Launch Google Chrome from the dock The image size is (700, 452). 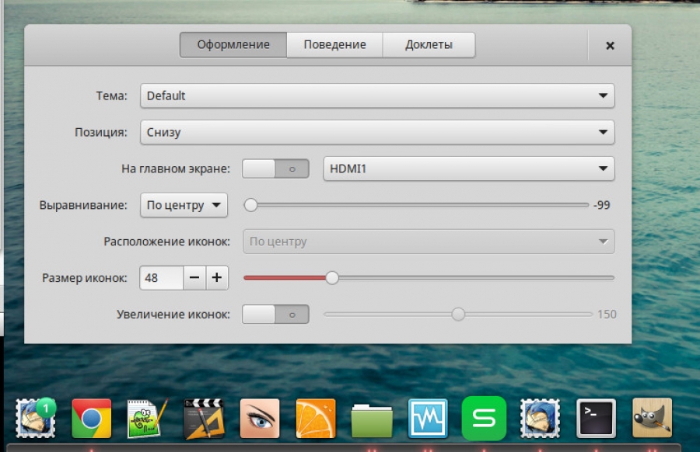[92, 419]
